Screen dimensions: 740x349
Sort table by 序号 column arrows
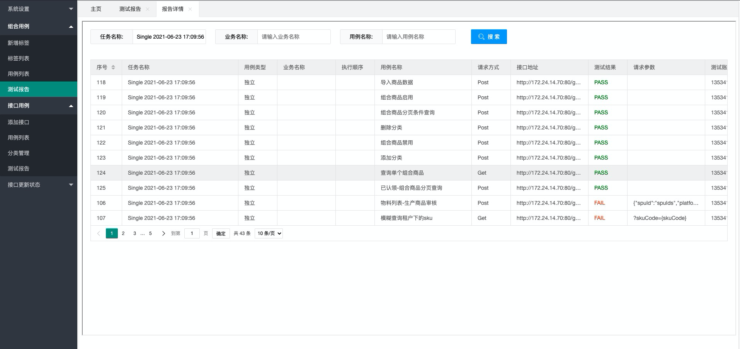[113, 67]
